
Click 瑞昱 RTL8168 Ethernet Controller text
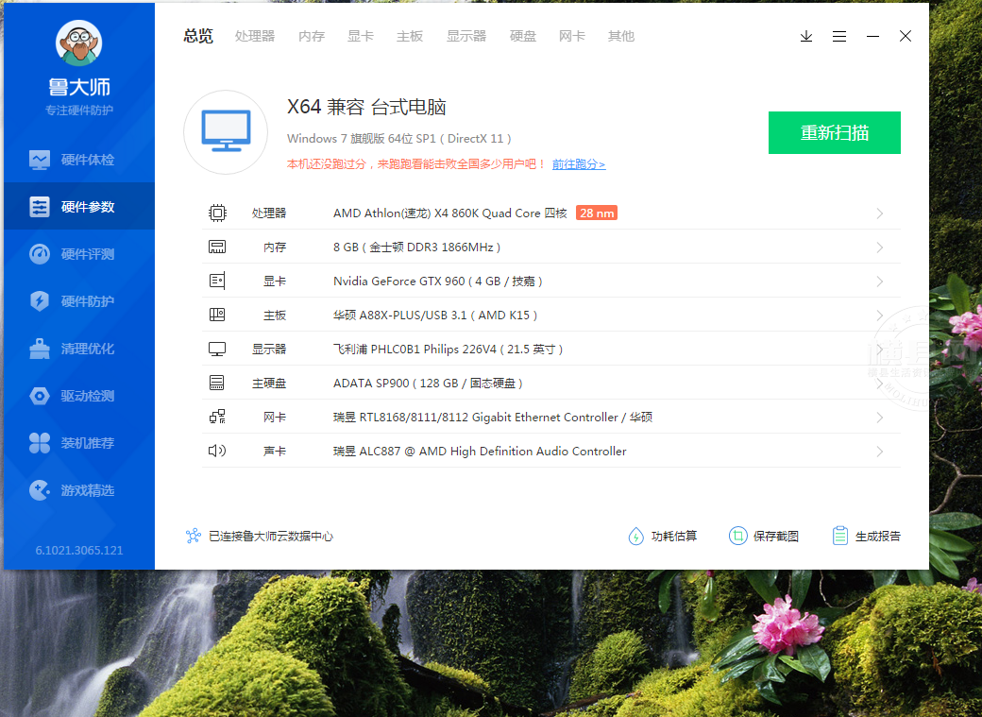coord(493,417)
